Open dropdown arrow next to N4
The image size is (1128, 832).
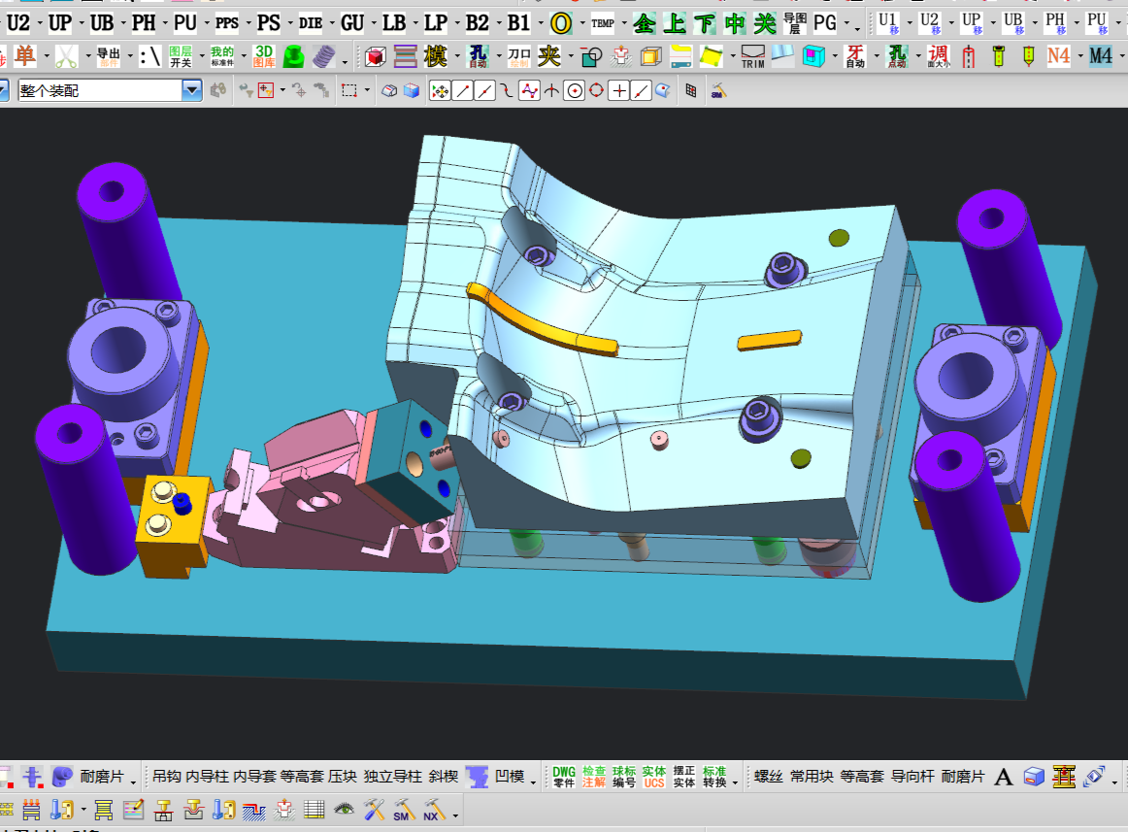(x=1079, y=55)
